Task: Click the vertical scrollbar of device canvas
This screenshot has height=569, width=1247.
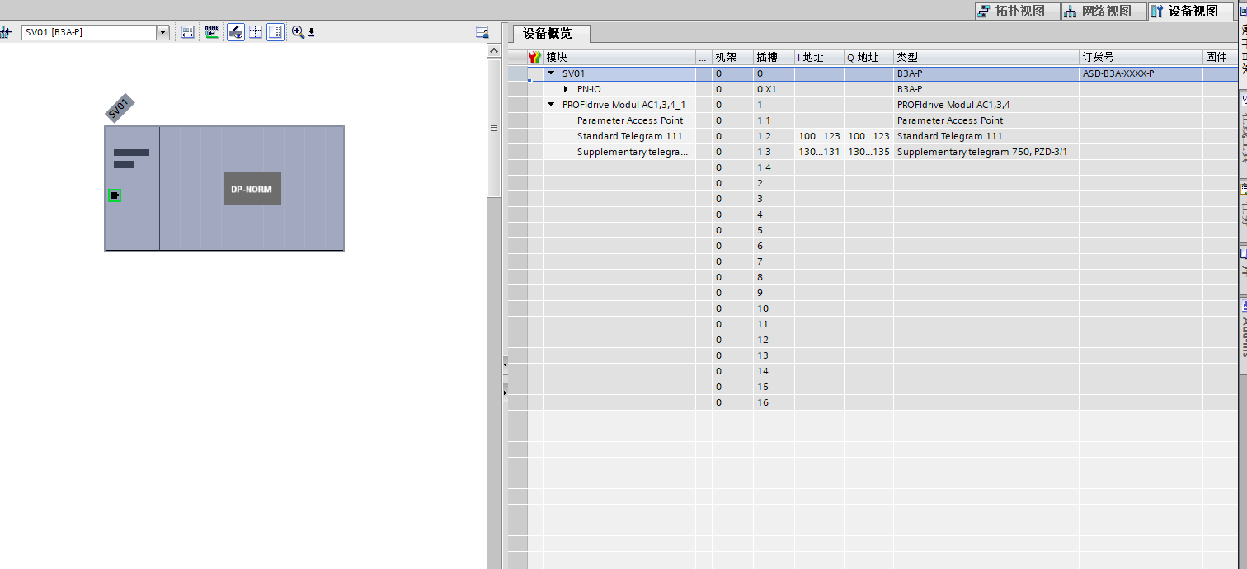Action: pos(494,128)
